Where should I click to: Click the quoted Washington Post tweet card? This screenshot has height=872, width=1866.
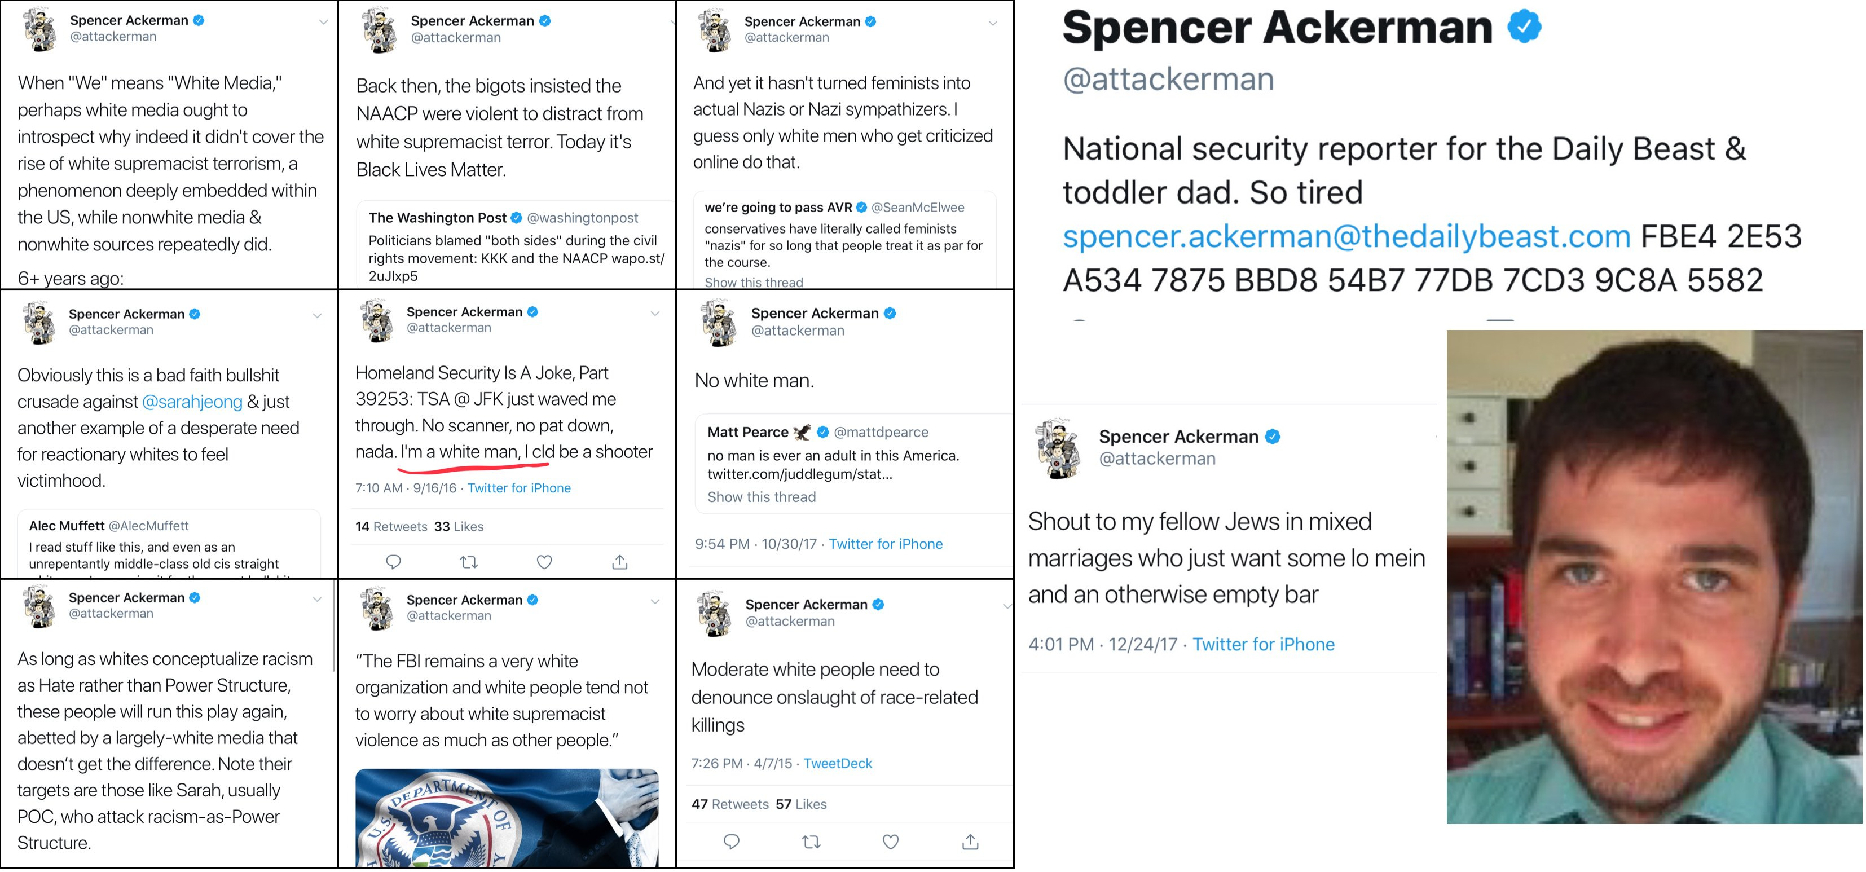pos(514,245)
